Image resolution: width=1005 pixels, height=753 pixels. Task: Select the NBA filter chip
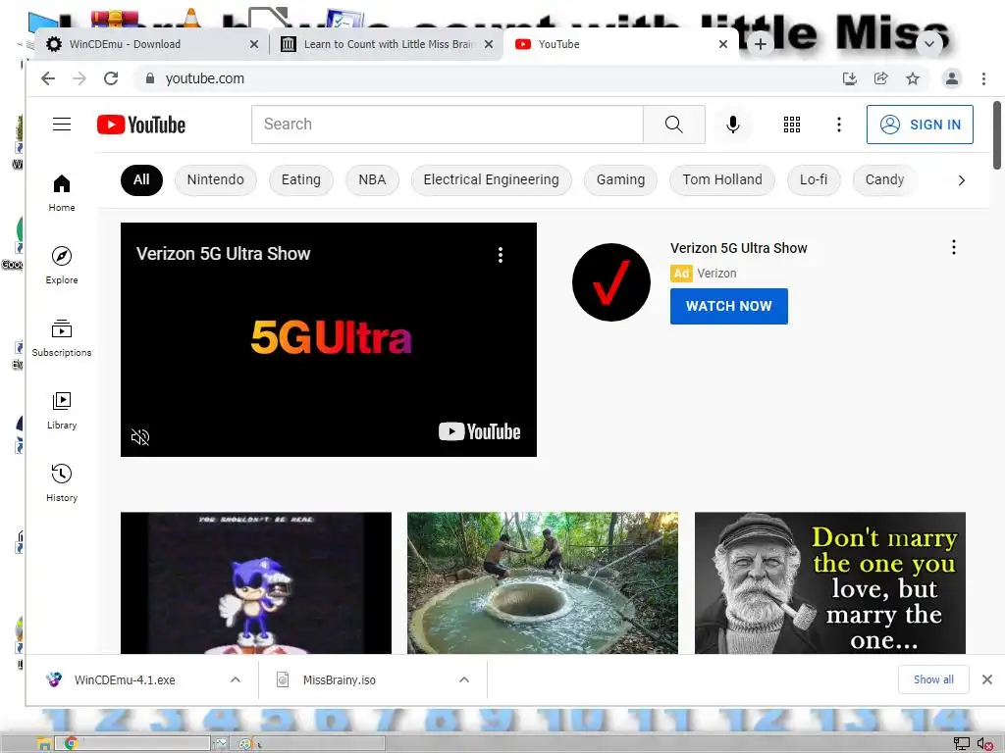372,180
